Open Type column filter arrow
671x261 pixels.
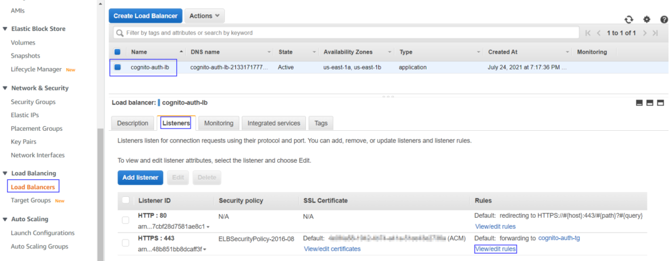478,52
